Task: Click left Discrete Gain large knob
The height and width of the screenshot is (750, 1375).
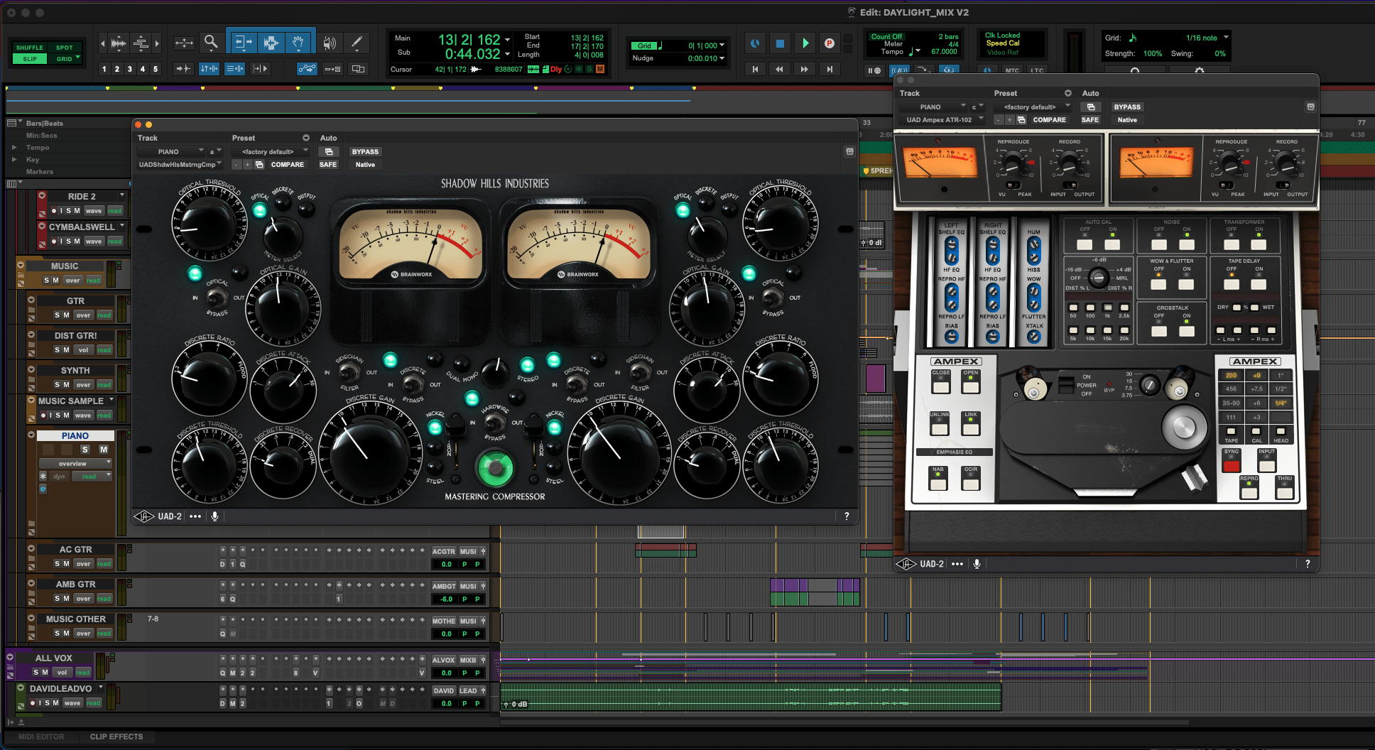Action: pyautogui.click(x=369, y=453)
